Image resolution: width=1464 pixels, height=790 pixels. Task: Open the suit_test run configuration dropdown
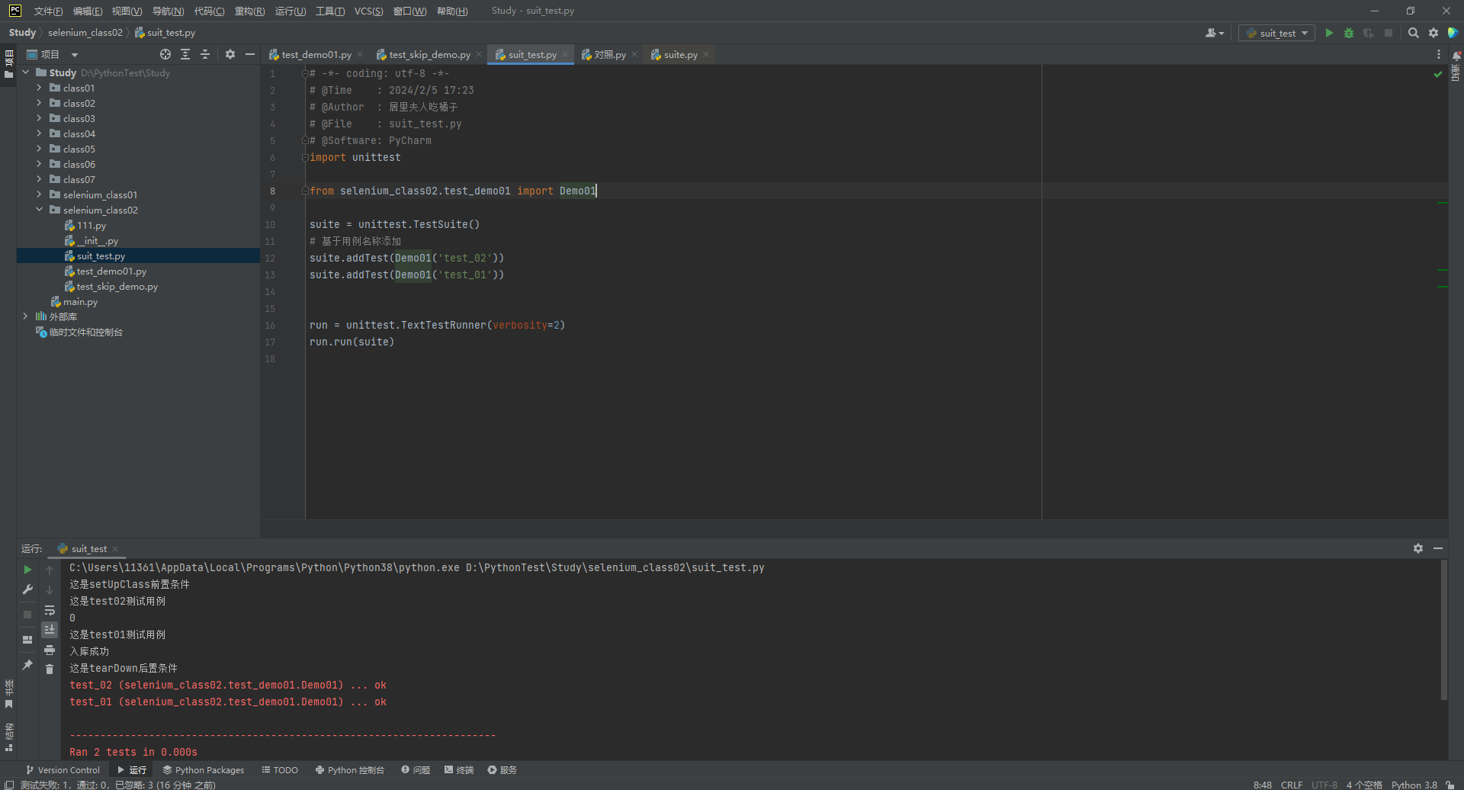click(1276, 33)
